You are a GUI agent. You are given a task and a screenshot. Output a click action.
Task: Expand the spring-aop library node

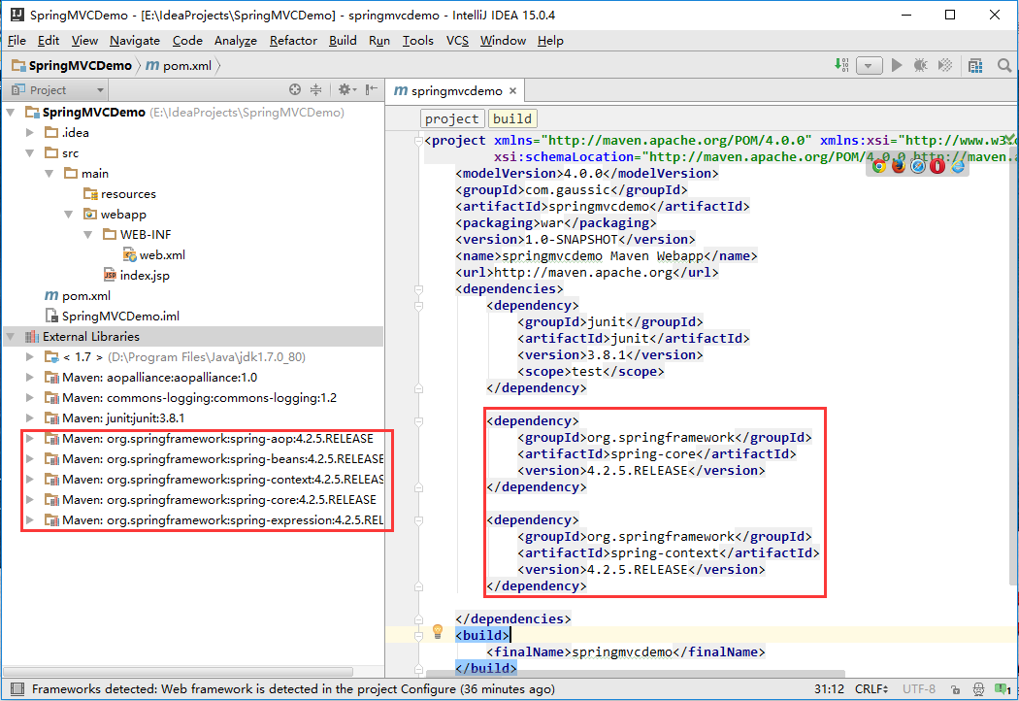click(30, 438)
